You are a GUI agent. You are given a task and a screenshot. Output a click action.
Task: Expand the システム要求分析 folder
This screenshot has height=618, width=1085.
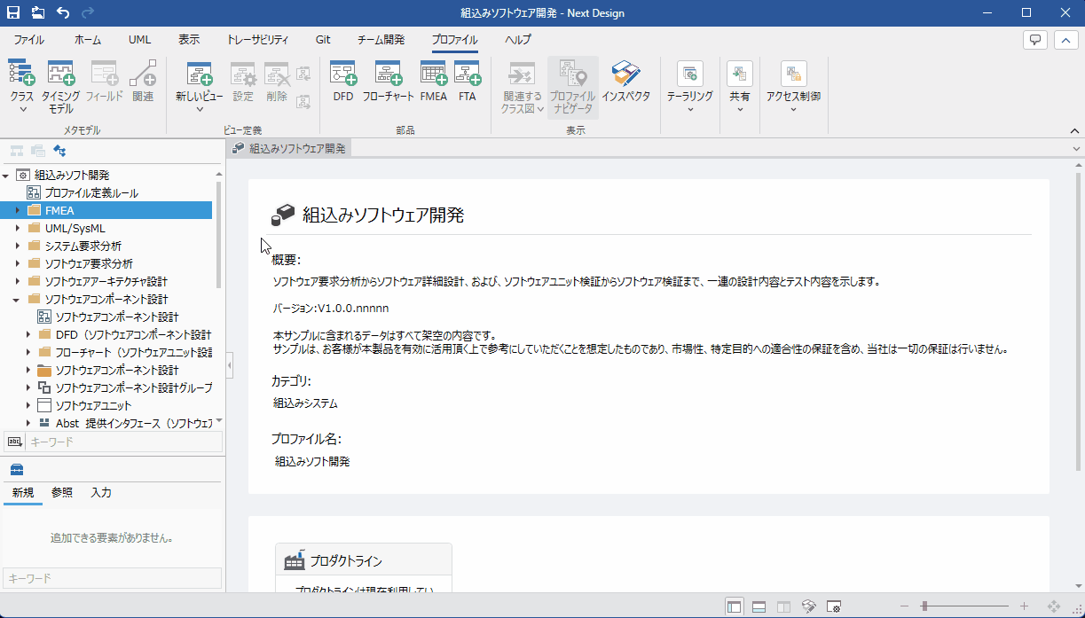tap(17, 246)
